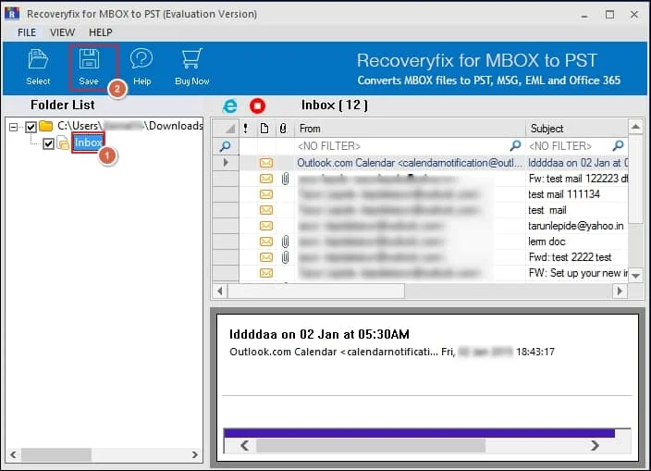This screenshot has height=471, width=651.
Task: Select 'Fw: test mail 122223' subject cell
Action: 577,179
